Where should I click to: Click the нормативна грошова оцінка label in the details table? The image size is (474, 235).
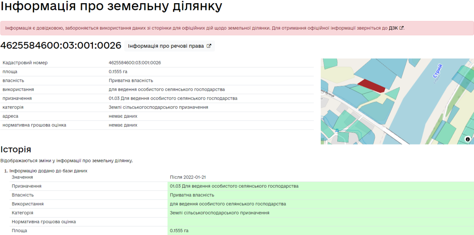pos(34,125)
